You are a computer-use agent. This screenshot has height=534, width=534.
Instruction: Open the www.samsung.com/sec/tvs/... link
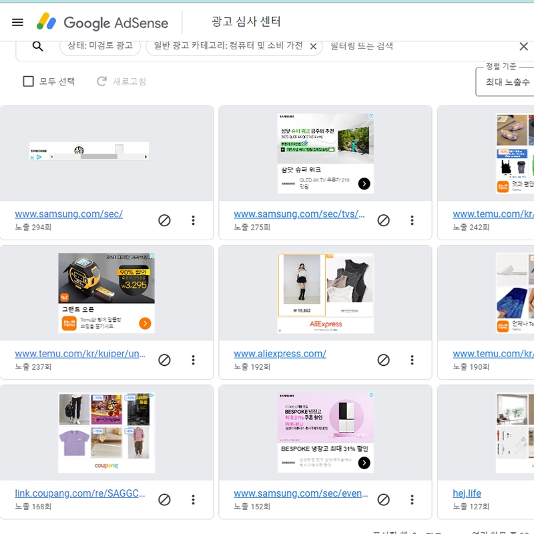[299, 214]
